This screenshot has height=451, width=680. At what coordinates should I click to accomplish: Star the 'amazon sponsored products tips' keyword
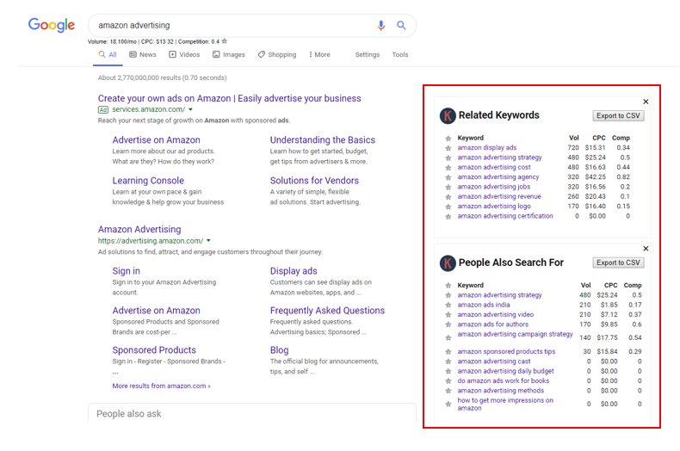[448, 352]
